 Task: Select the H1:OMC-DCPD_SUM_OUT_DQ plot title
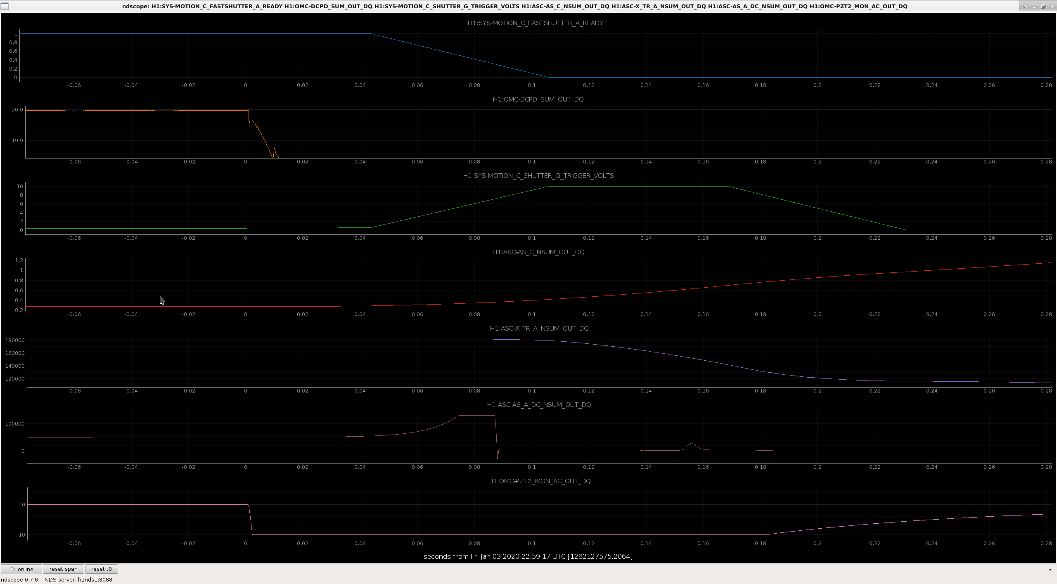[x=538, y=99]
